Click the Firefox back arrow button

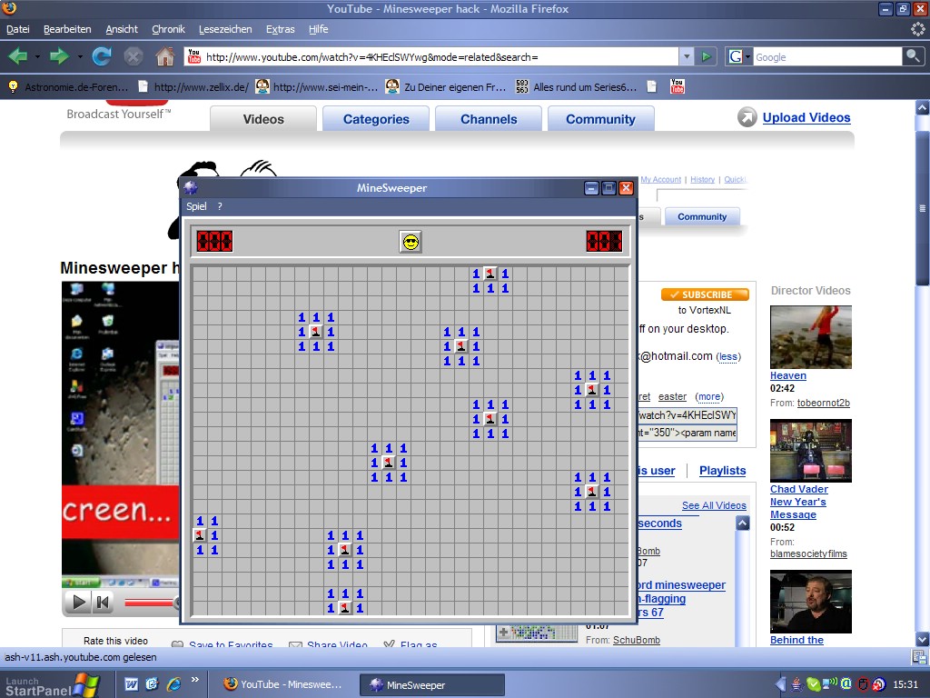pos(18,56)
